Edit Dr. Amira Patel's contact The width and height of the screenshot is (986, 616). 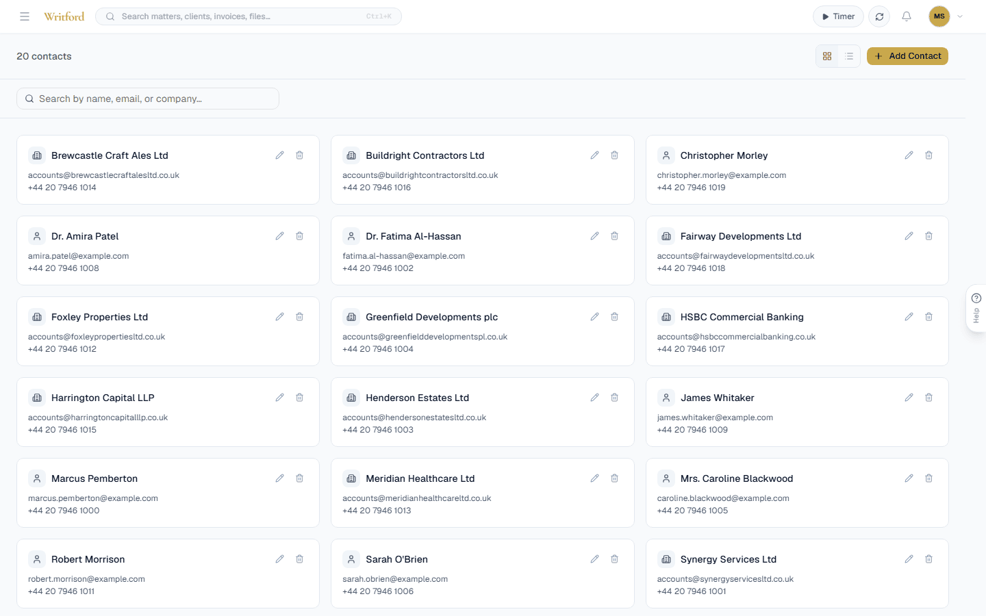280,236
